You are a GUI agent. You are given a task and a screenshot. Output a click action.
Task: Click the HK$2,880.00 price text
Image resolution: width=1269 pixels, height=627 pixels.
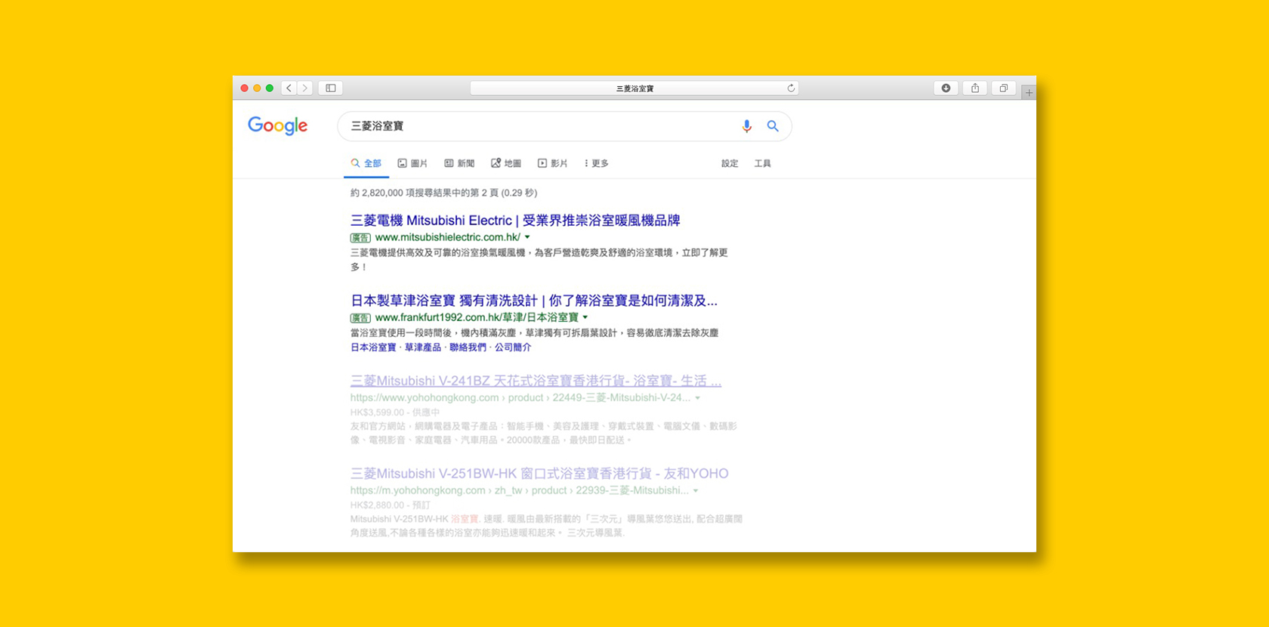tap(377, 505)
